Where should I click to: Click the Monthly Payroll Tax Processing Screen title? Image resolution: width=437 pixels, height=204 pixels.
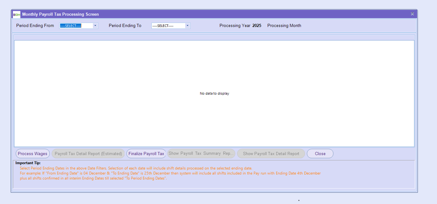60,14
